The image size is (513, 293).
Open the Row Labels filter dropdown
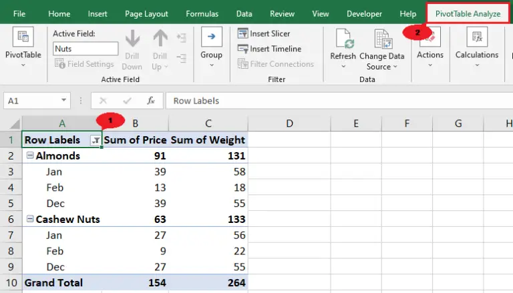tap(96, 140)
